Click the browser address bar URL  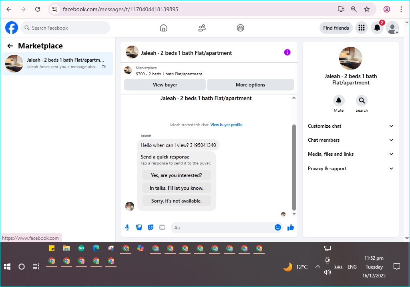121,10
